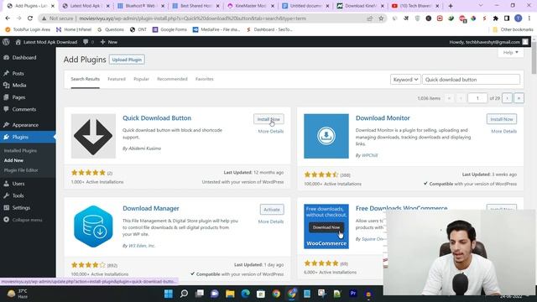Image resolution: width=537 pixels, height=302 pixels.
Task: Open Comments in admin sidebar
Action: (x=24, y=109)
